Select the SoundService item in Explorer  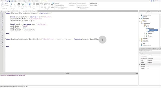click(x=145, y=42)
